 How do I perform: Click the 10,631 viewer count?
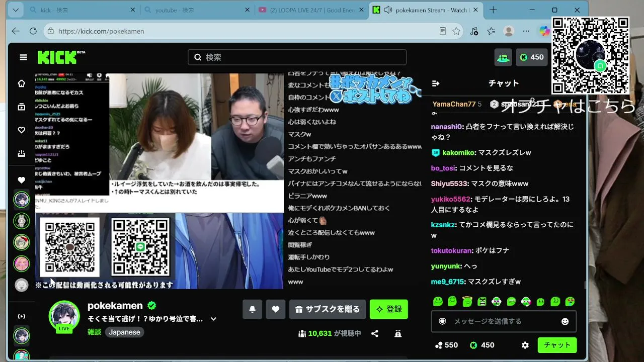point(320,333)
